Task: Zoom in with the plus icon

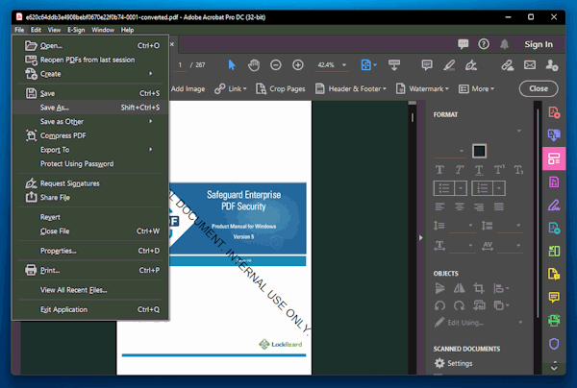Action: tap(298, 65)
